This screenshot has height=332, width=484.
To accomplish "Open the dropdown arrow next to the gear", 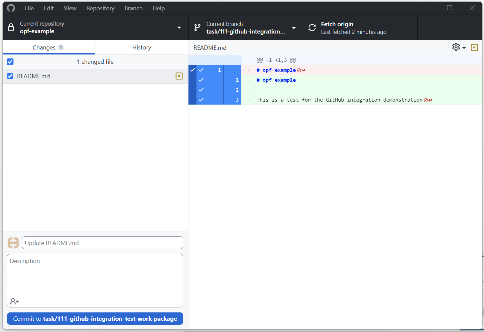I will point(464,47).
